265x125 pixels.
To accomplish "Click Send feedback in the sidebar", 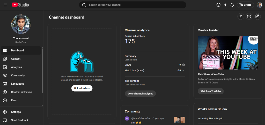I will coord(21,120).
